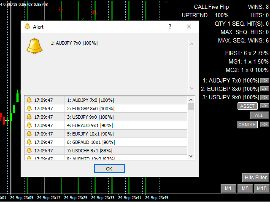
Task: Click arrow next to EURGBP 8x0 panel entry
Action: coord(265,89)
